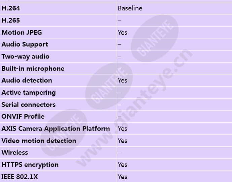Click the Yes value next to Motion JPEG
Image resolution: width=232 pixels, height=182 pixels.
[x=122, y=32]
